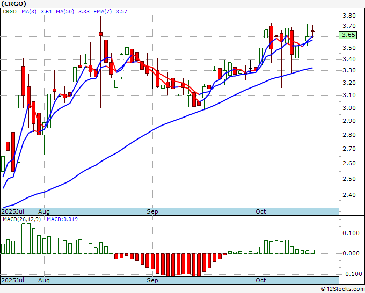Click Aug on MACD date axis
The image size is (365, 293).
[x=44, y=280]
